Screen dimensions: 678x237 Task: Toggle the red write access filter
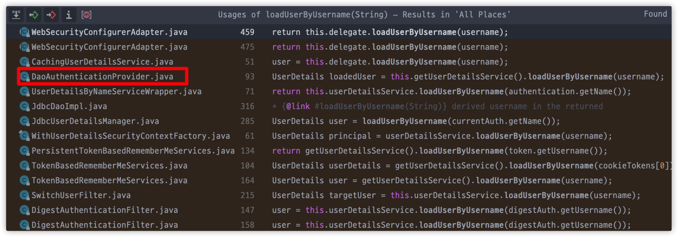point(51,15)
